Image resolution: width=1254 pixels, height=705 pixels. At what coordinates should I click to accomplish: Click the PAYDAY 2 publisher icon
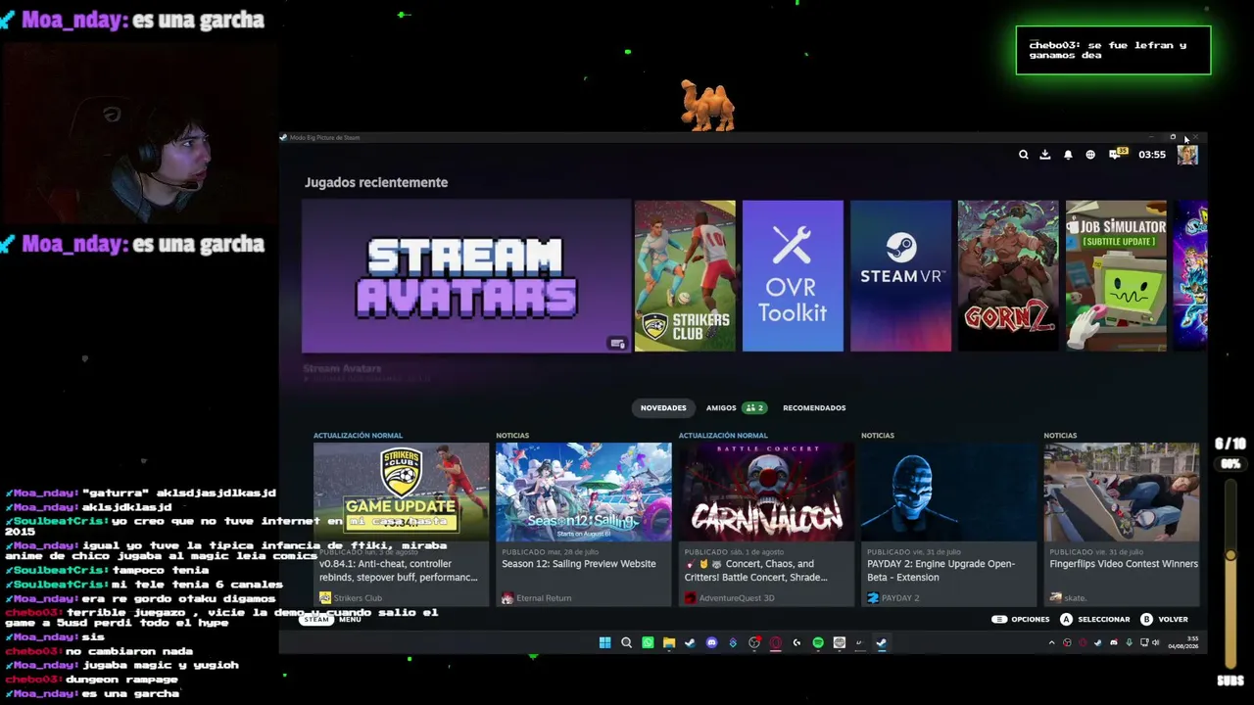coord(873,597)
